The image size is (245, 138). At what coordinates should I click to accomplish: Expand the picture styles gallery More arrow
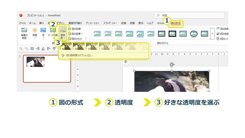212,33
